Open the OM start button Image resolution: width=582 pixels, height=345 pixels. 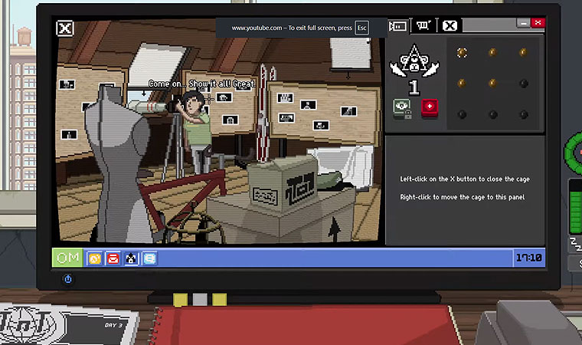coord(67,258)
